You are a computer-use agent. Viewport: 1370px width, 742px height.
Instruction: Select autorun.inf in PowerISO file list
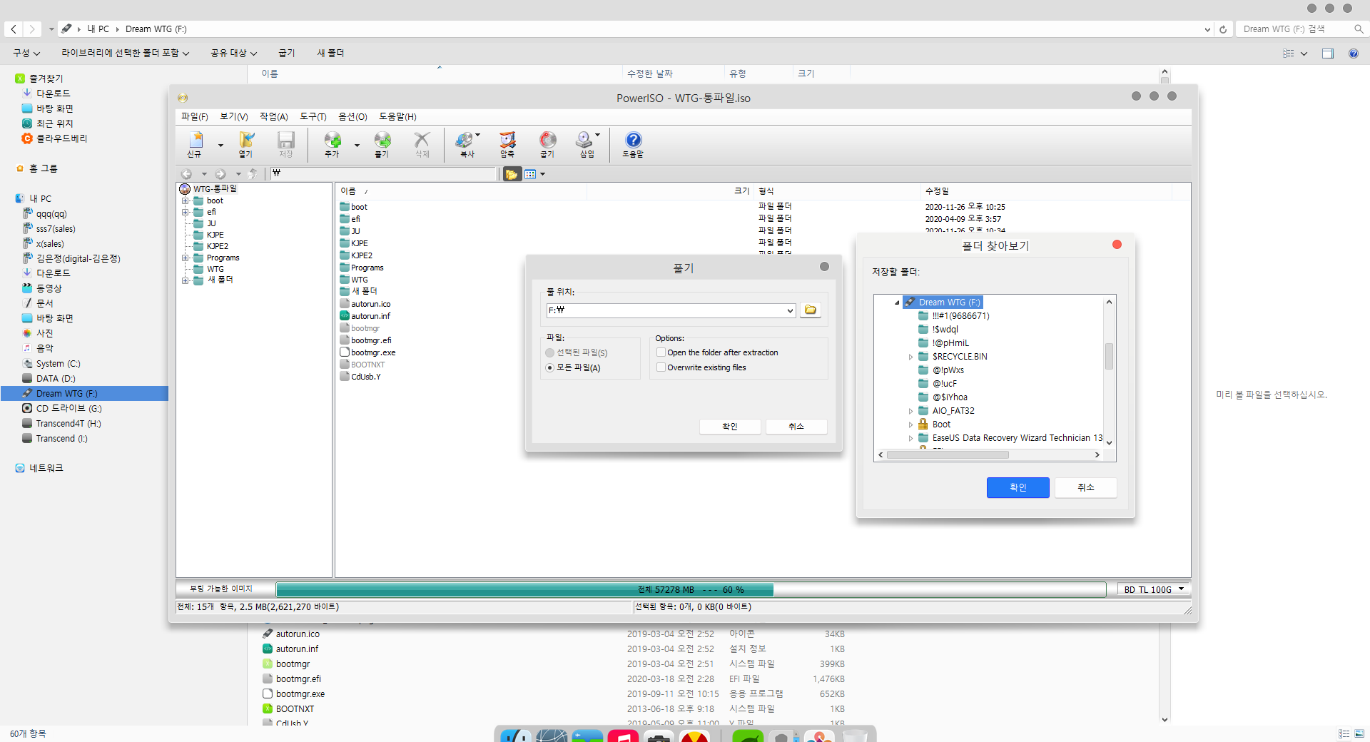pyautogui.click(x=370, y=316)
